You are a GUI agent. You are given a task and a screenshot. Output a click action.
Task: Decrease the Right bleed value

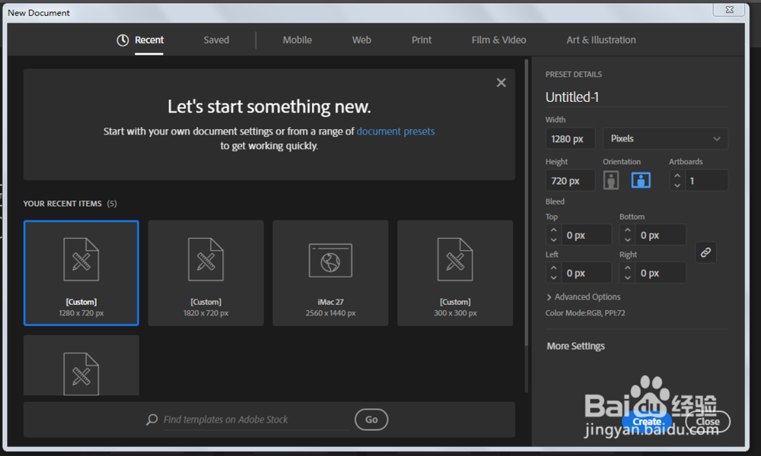click(x=628, y=277)
